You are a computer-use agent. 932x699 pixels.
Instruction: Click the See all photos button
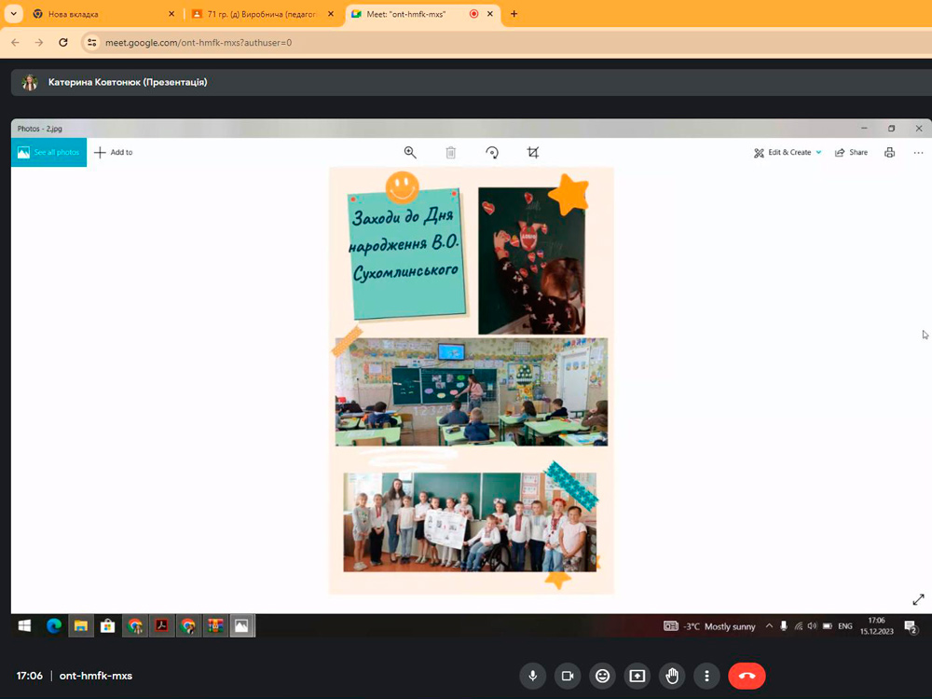click(x=48, y=153)
